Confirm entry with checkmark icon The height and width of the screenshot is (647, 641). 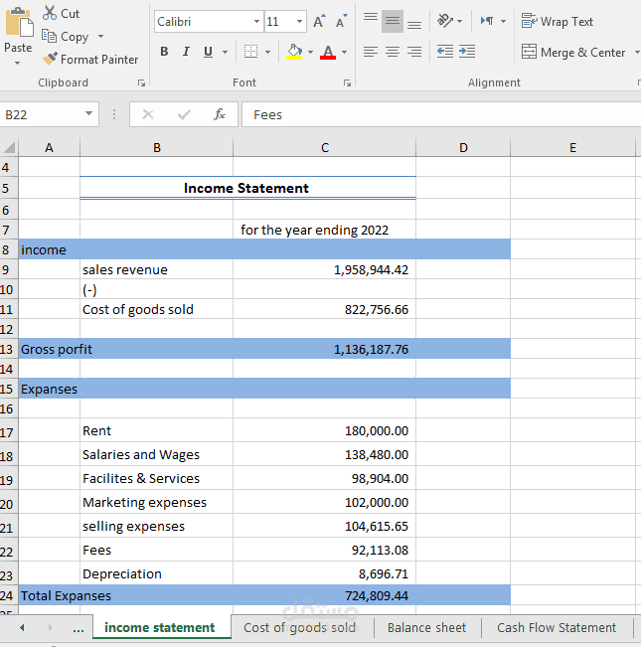[184, 114]
